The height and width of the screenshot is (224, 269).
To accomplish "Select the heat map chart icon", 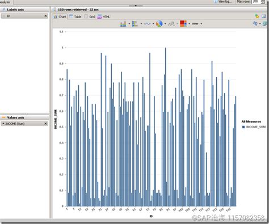I will [x=183, y=24].
